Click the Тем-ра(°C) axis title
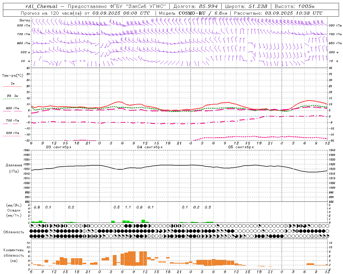343x274 pixels. (13, 76)
